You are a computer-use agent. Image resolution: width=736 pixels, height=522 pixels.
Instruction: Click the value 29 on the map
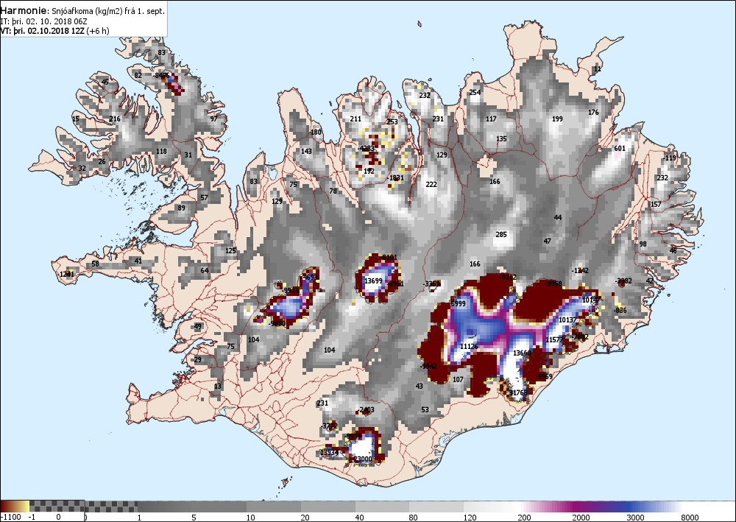197,360
